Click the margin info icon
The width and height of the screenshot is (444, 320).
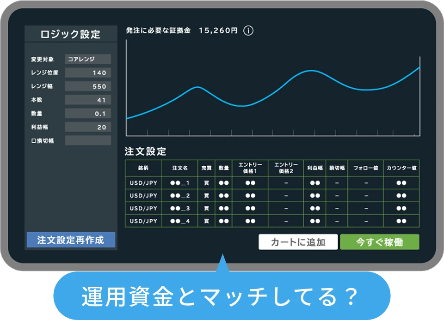tap(248, 30)
